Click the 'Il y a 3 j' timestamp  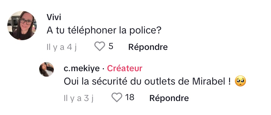click(x=79, y=99)
